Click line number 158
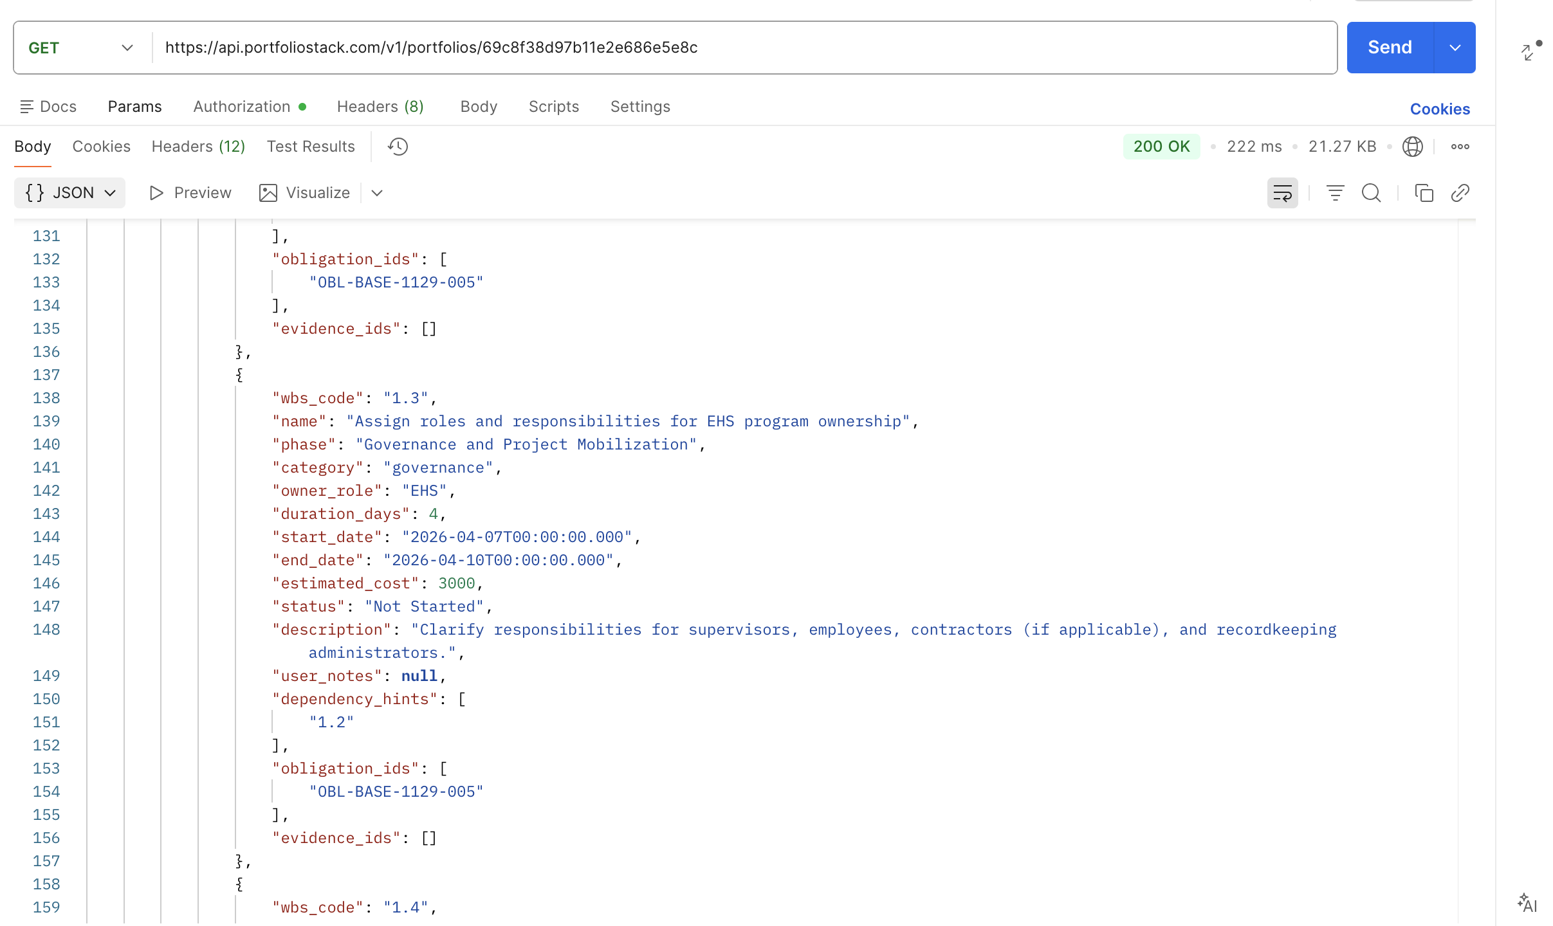Viewport: 1553px width, 926px height. click(x=46, y=884)
